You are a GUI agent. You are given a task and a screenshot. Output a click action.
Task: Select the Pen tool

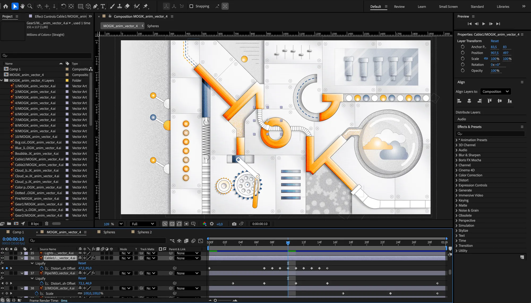click(96, 6)
